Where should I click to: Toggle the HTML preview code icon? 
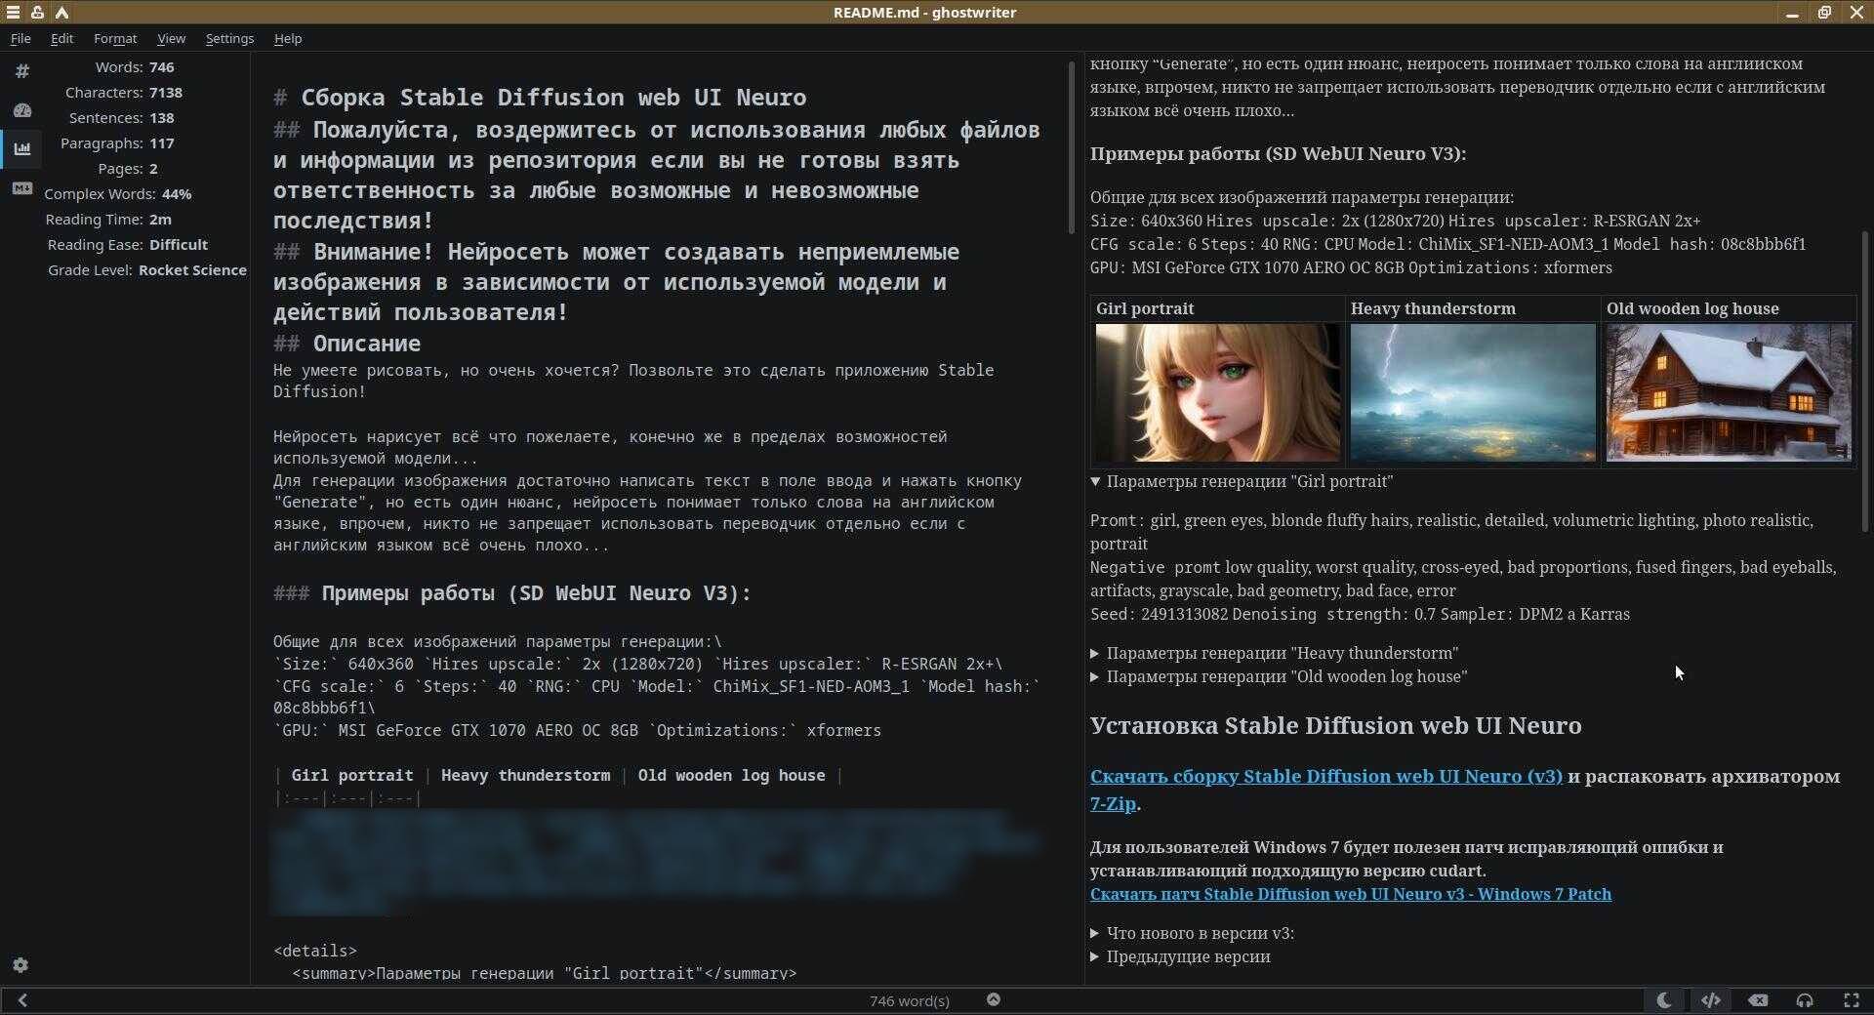coord(1711,1000)
